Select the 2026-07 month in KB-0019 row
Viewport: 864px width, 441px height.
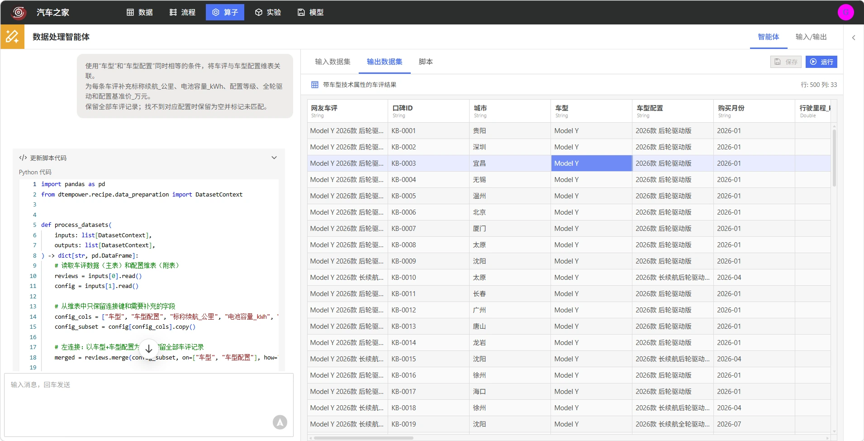[x=754, y=424]
